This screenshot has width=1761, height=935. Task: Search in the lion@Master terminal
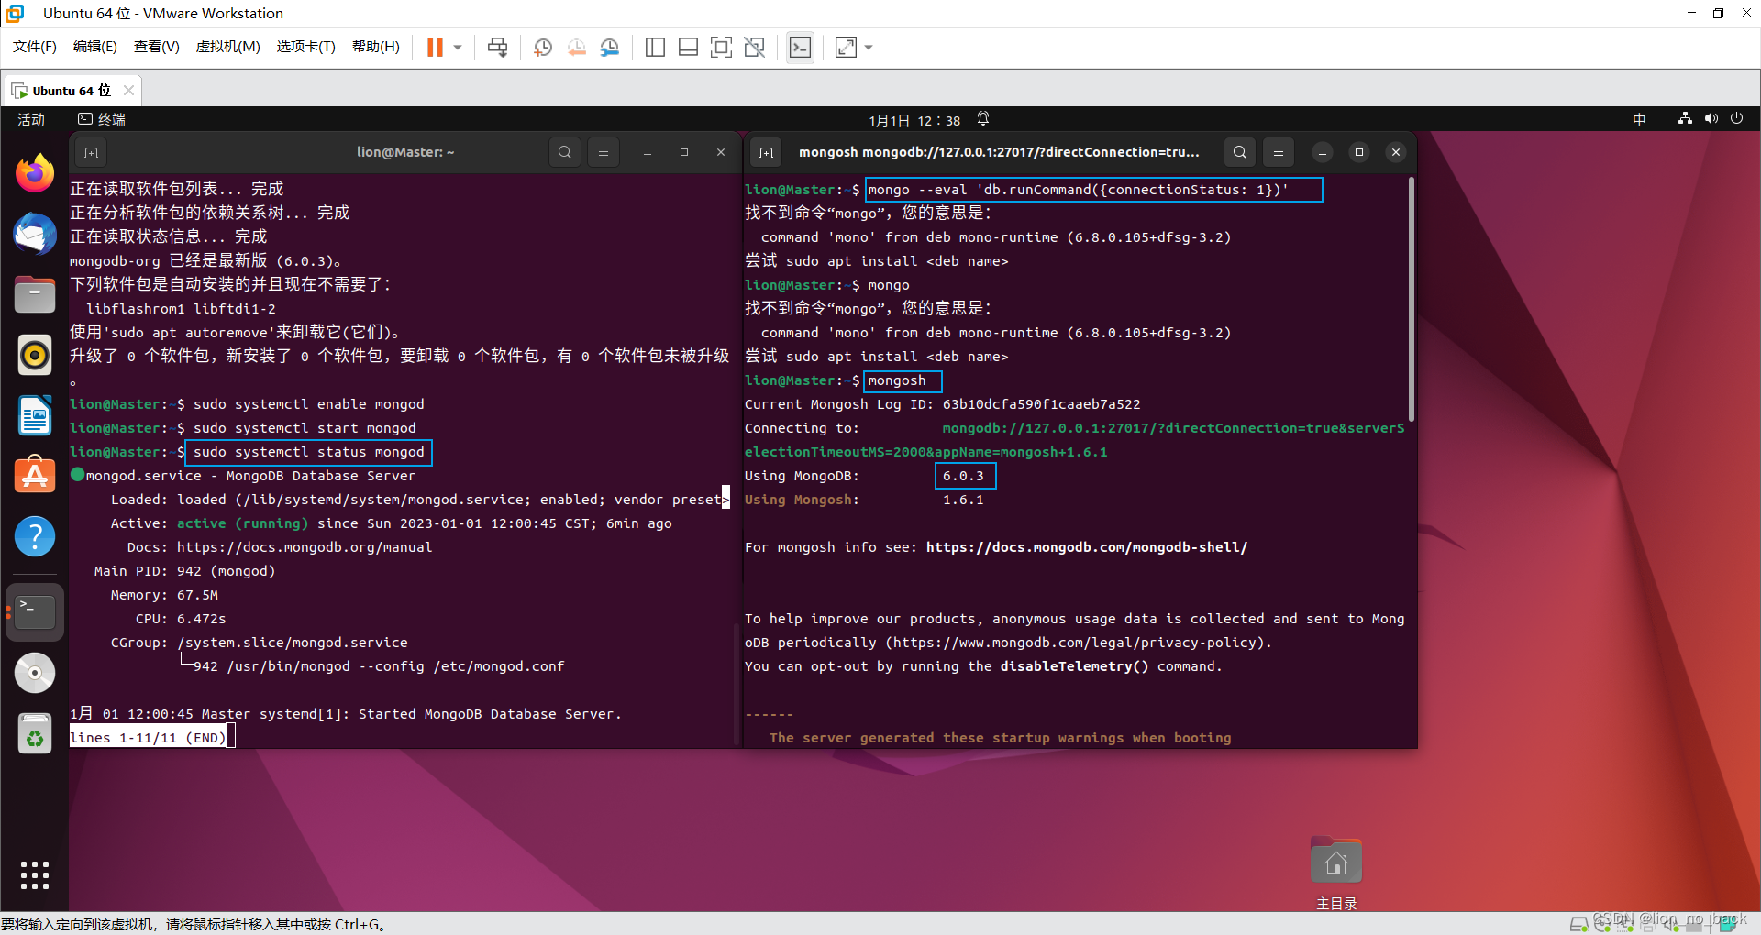click(x=565, y=152)
